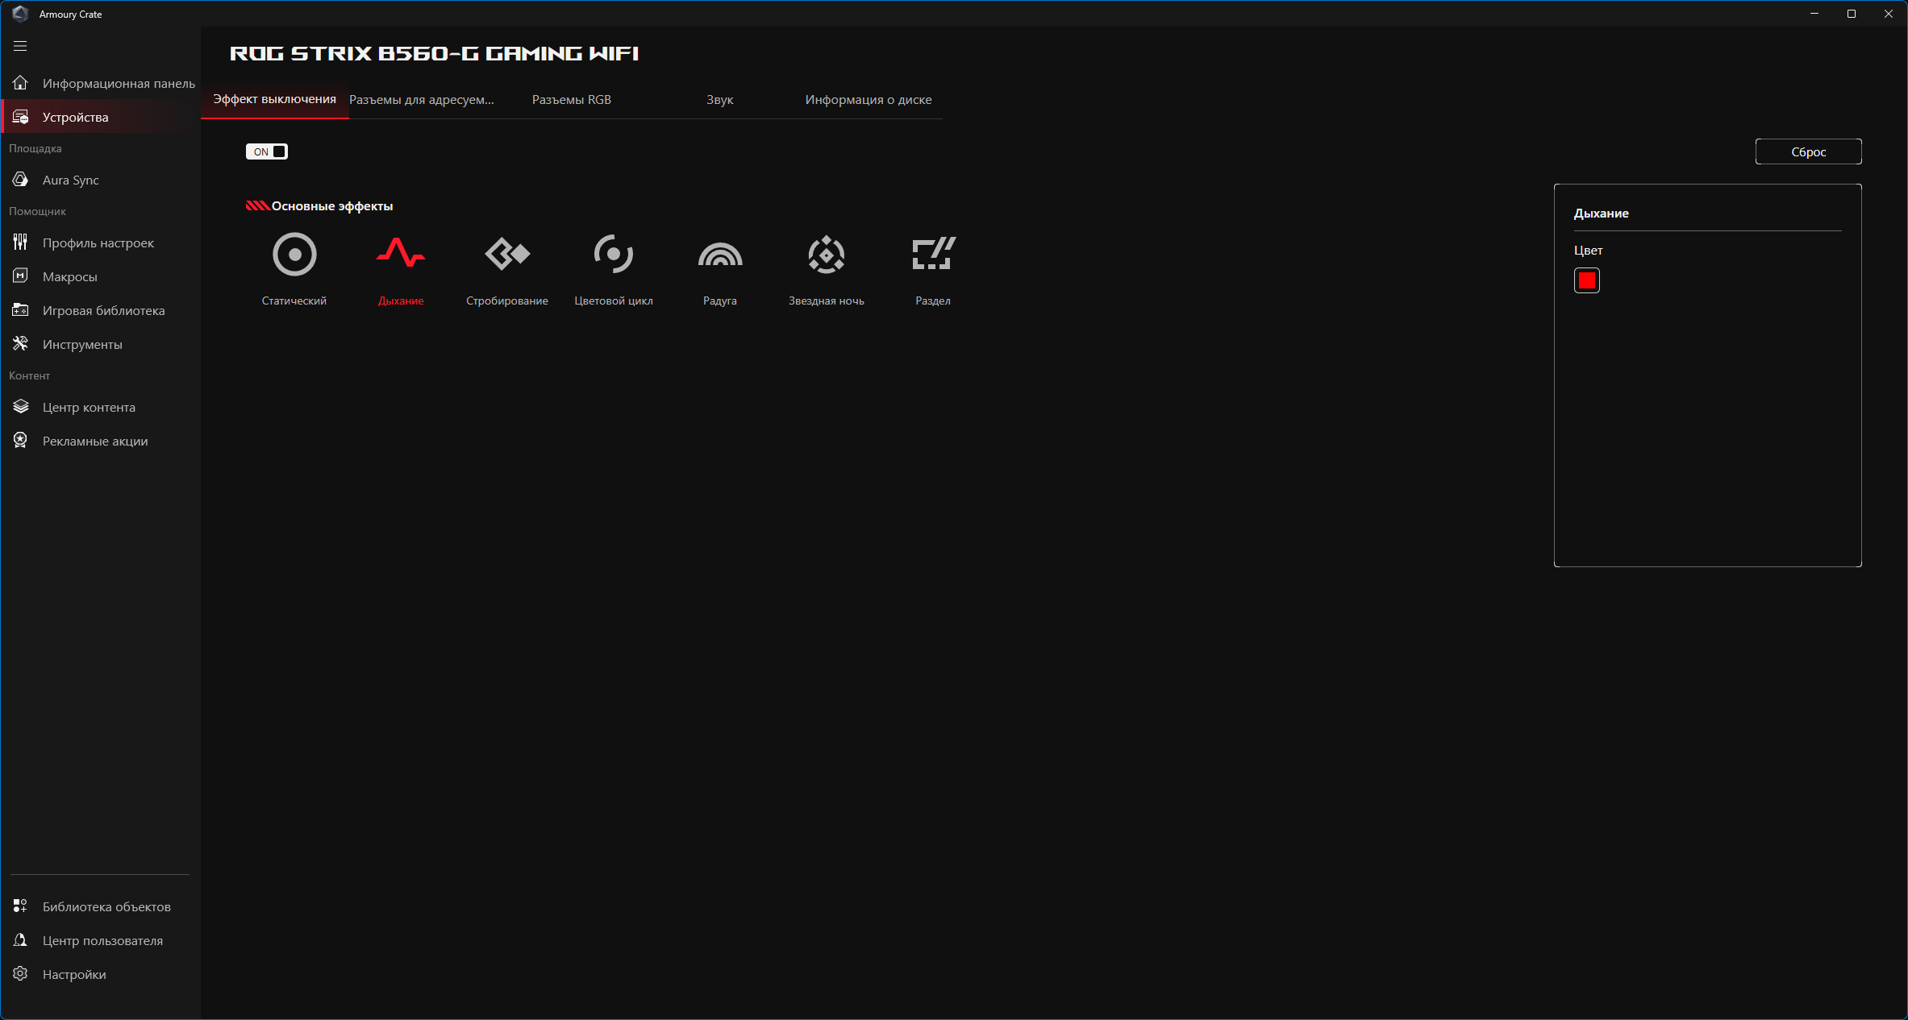Click the Aura Sync label

coord(71,180)
